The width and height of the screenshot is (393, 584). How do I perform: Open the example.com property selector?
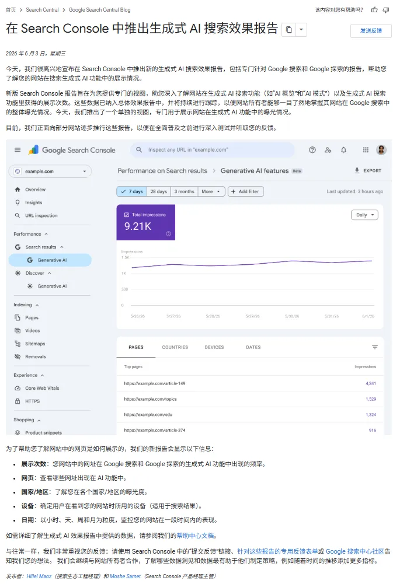[50, 172]
